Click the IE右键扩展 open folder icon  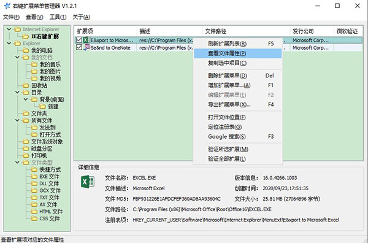pyautogui.click(x=25, y=37)
